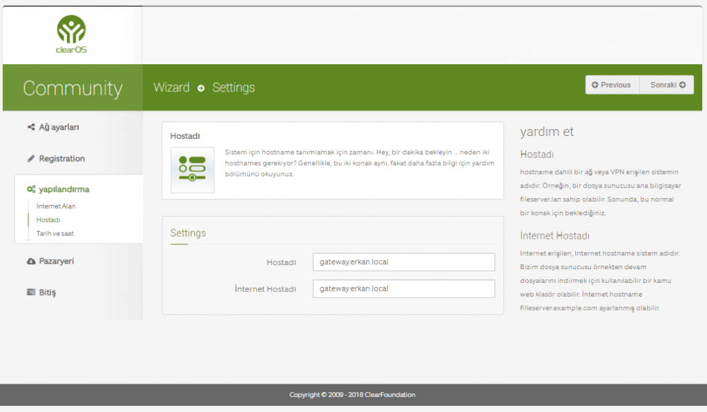Collapse the yapılandırma section
Screen dimensions: 707x412
click(x=64, y=189)
